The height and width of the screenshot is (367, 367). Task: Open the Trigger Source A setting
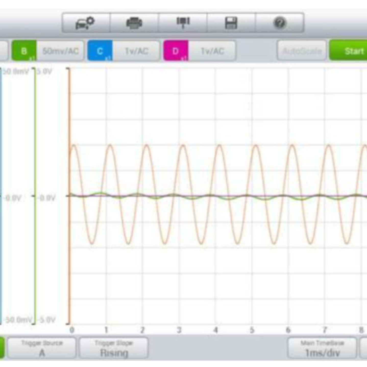click(x=42, y=348)
